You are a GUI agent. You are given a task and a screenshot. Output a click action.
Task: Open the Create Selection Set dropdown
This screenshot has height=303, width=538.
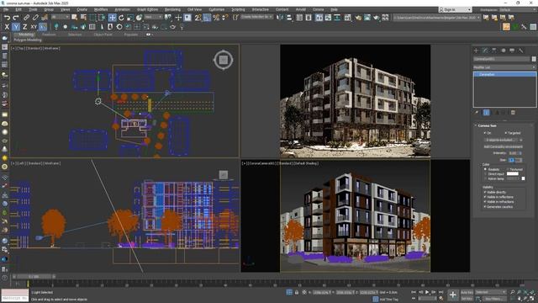[256, 17]
